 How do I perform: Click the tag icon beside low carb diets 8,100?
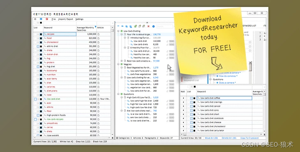tap(172, 44)
